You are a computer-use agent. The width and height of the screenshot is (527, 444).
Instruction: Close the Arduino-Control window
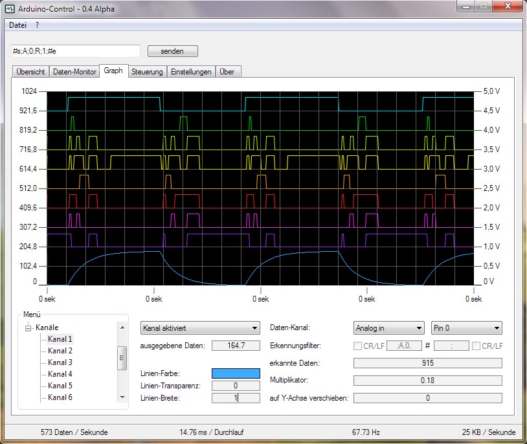508,6
